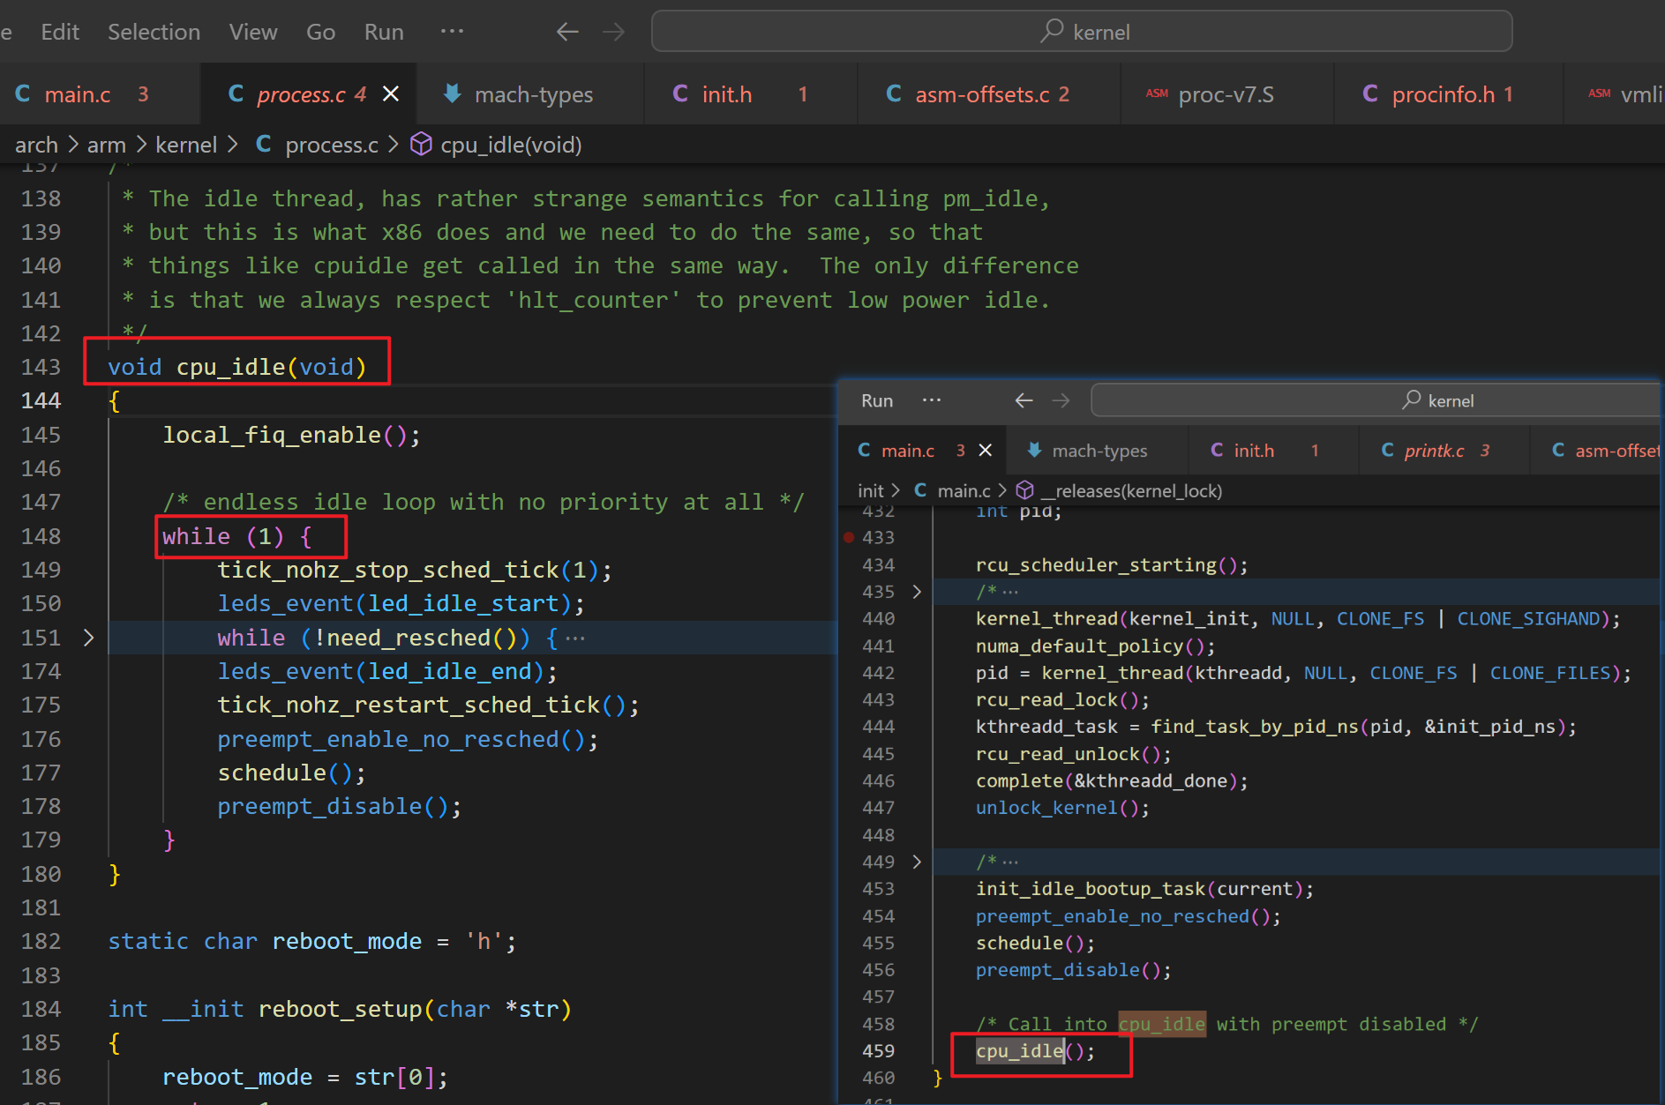The image size is (1665, 1105).
Task: Click the folded ellipsis after while (!need_resched())
Action: click(575, 638)
